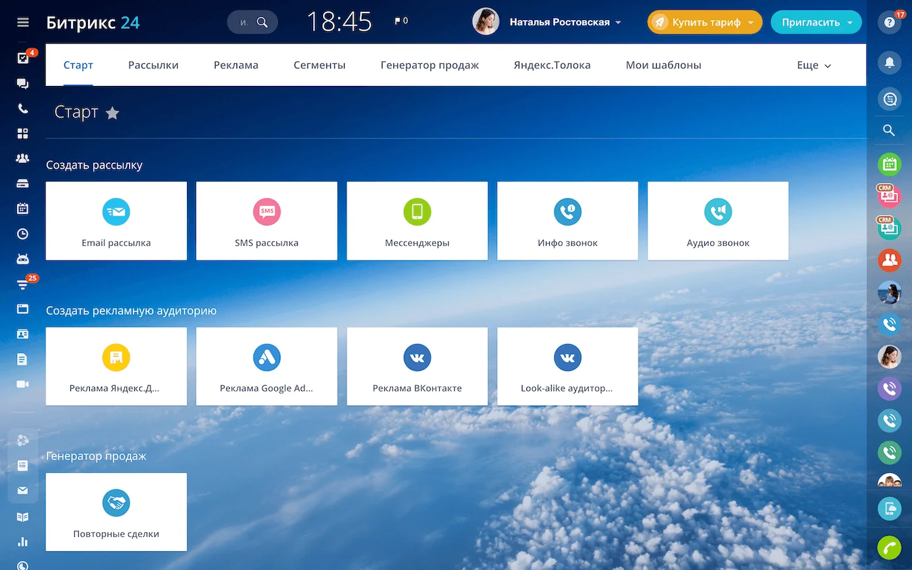Screen dimensions: 912x570
Task: Open the hamburger menu in top-left
Action: coord(23,22)
